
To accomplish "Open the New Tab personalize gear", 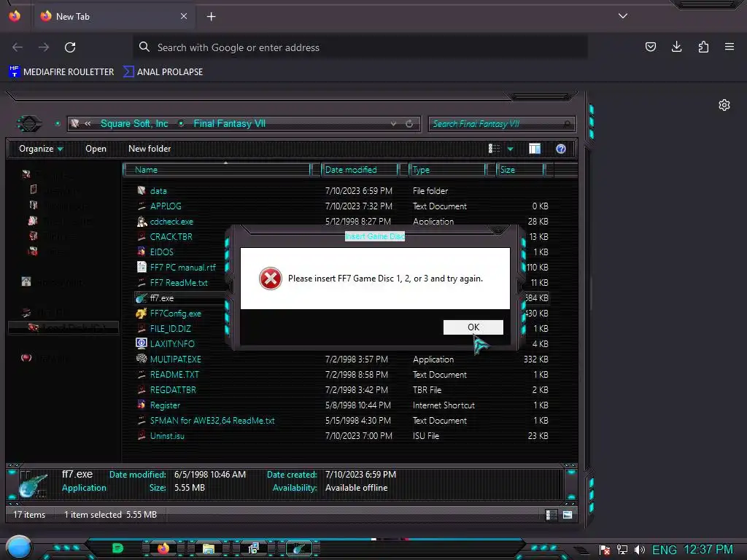I will 724,105.
